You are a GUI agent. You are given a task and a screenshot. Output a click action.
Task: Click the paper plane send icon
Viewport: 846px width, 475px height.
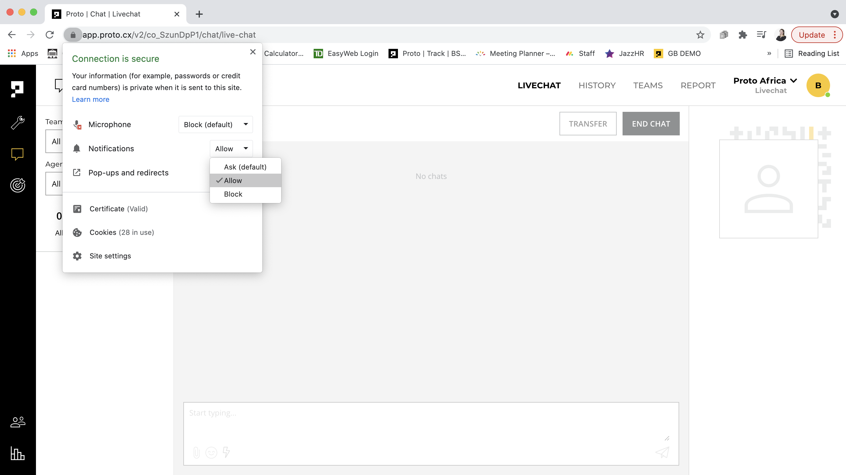coord(662,453)
